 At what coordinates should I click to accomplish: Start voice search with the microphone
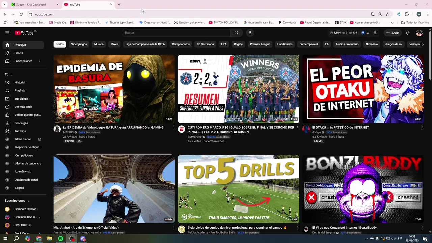[250, 33]
